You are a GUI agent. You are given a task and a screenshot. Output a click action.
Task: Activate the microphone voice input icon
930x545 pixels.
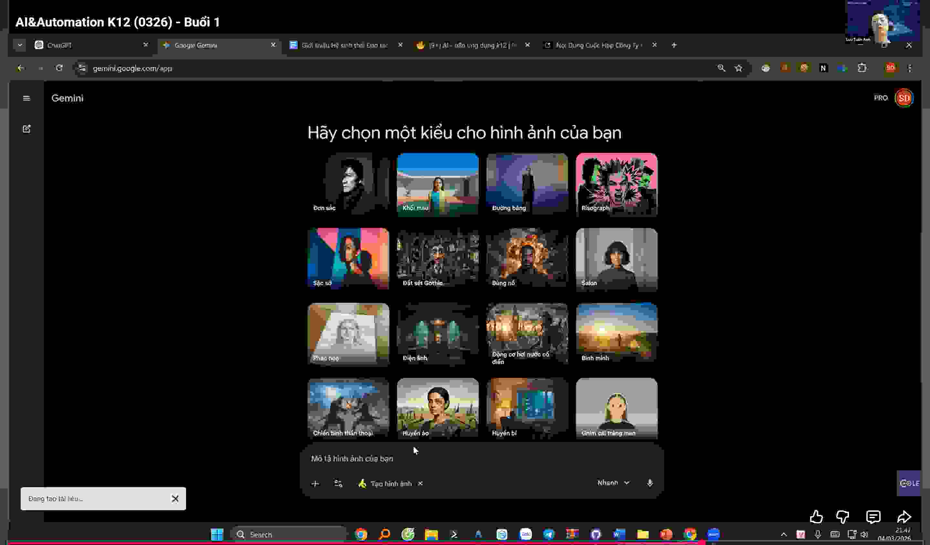click(x=650, y=483)
